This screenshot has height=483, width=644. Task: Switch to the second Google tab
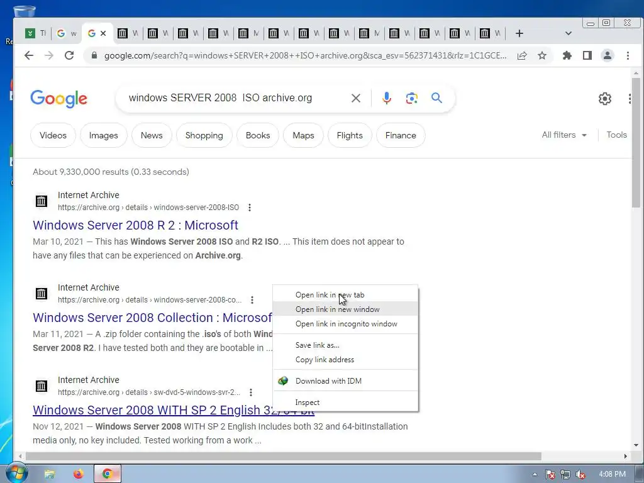(66, 33)
